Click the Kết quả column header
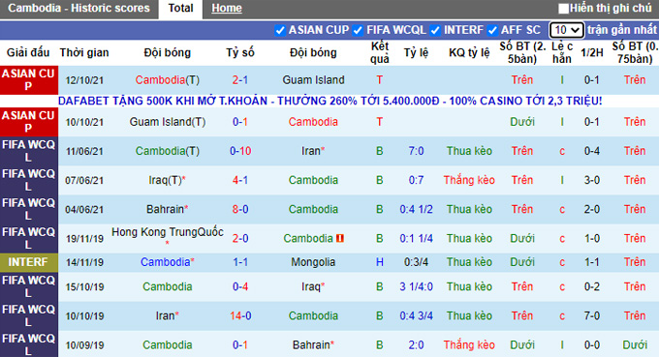Viewport: 659px width, 357px height. click(380, 53)
